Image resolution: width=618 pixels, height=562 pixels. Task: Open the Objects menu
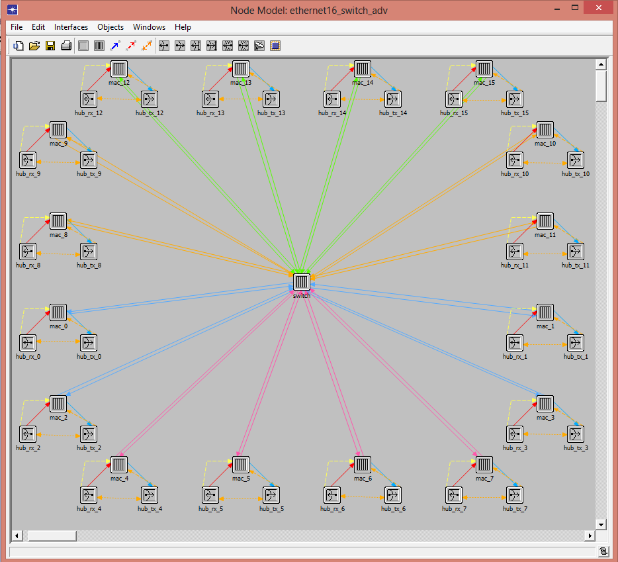click(x=110, y=27)
